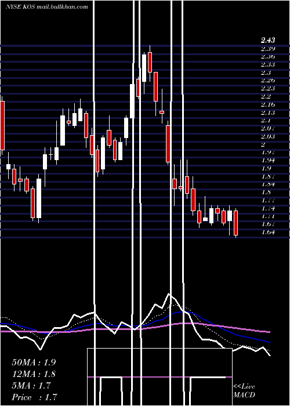Click the 1.71 price axis label
Image resolution: width=290 pixels, height=406 pixels.
[268, 216]
